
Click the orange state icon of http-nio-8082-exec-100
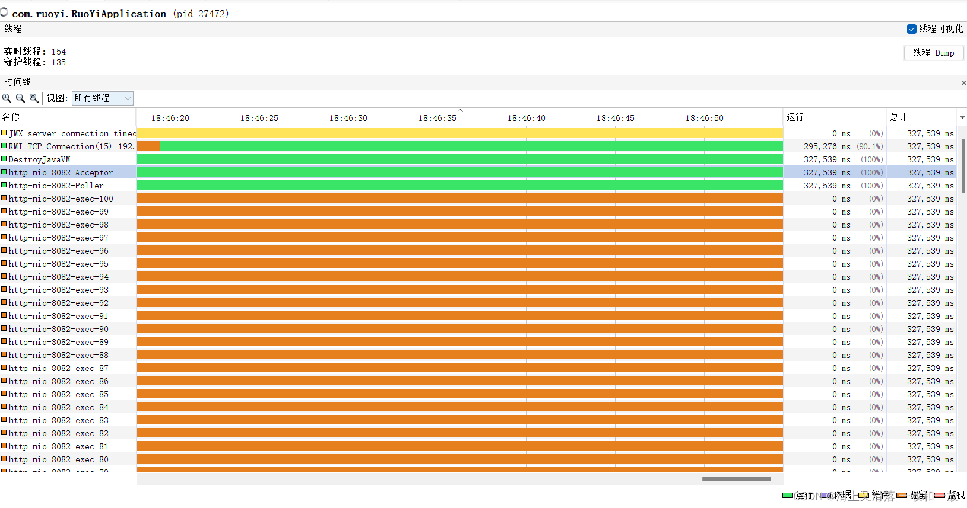(x=4, y=198)
